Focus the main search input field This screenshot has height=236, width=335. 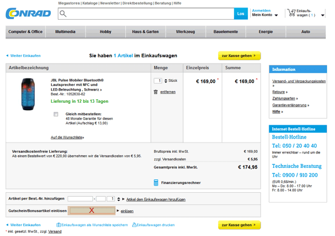point(146,14)
